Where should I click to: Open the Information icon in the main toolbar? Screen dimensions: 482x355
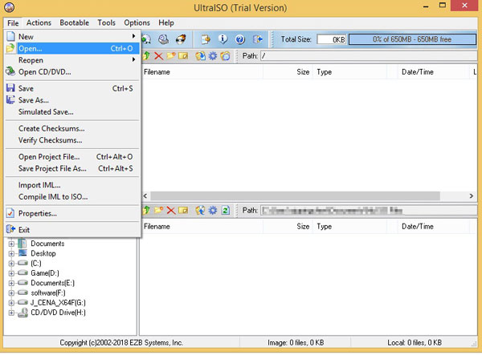point(223,39)
